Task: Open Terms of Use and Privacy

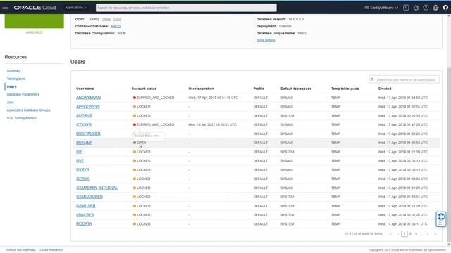Action: point(20,250)
